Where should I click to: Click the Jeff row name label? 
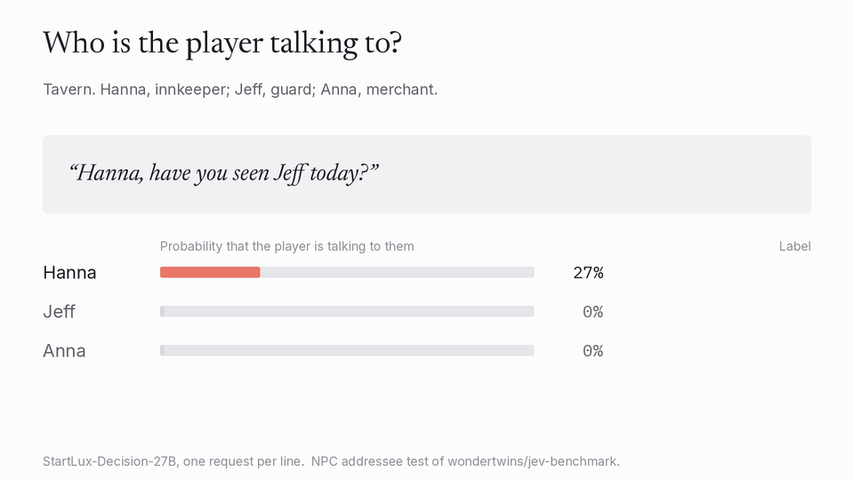point(59,312)
